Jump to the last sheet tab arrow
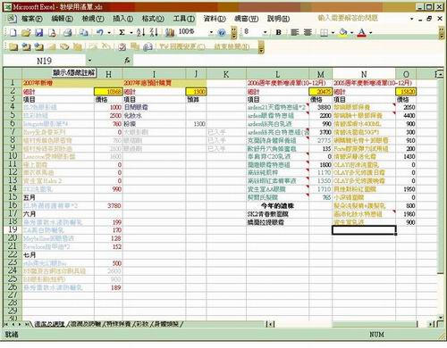 pyautogui.click(x=28, y=324)
